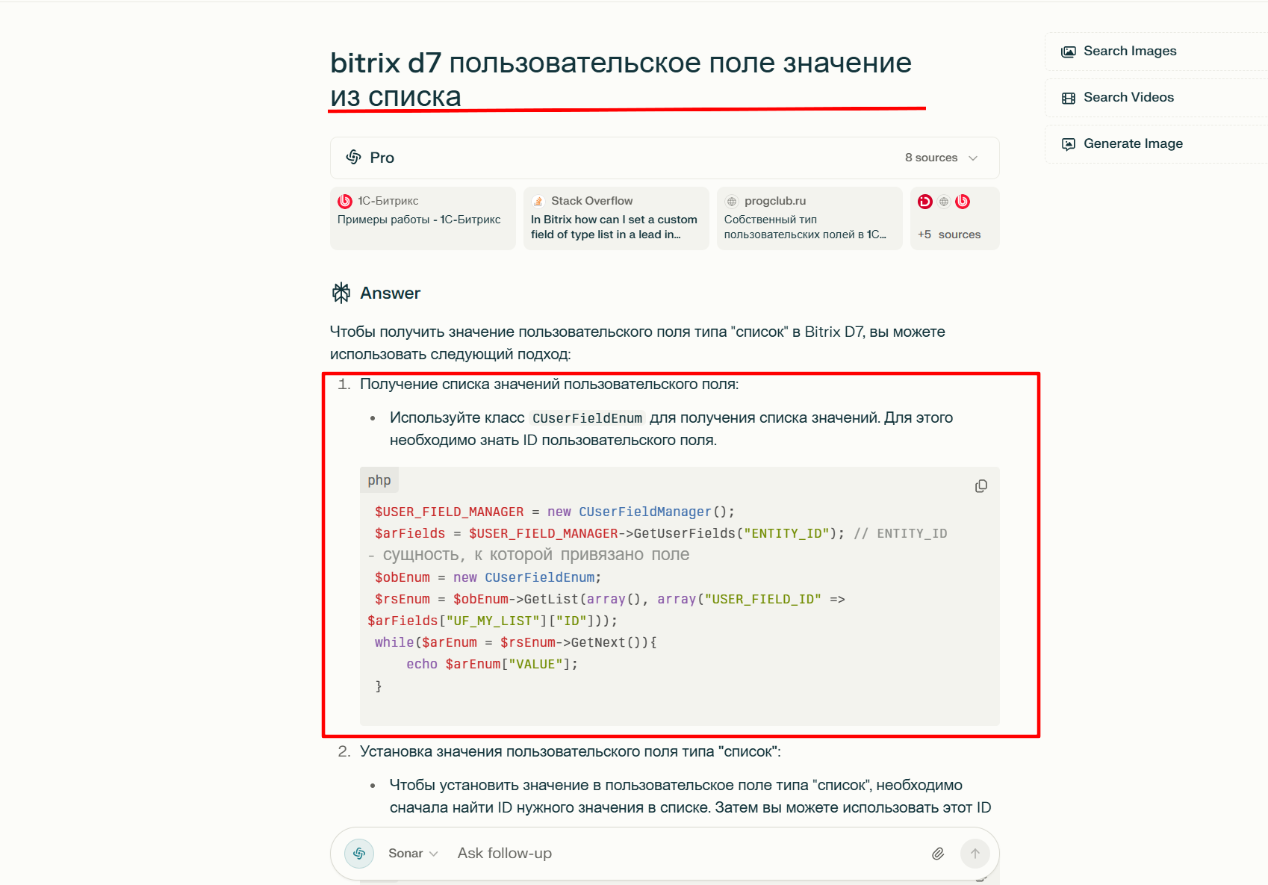This screenshot has width=1268, height=885.
Task: Click the Stack Overflow favicon on source card
Action: point(537,200)
